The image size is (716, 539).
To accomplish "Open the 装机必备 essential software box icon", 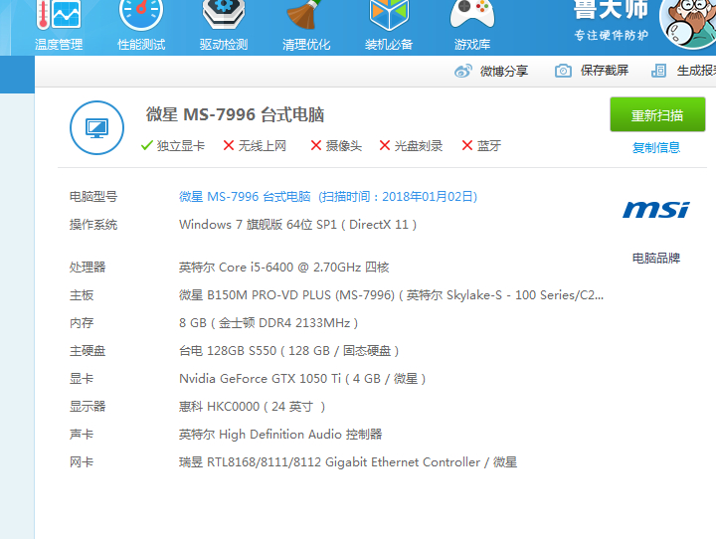I will point(389,15).
